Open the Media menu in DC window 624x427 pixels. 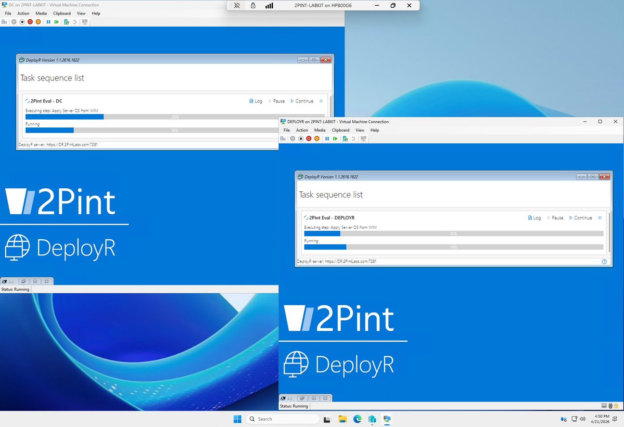click(41, 14)
